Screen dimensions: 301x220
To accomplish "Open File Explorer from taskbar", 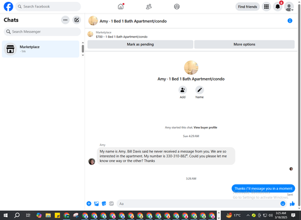I will coord(48,215).
